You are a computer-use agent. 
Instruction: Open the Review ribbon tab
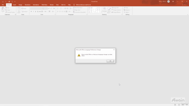click(x=52, y=5)
